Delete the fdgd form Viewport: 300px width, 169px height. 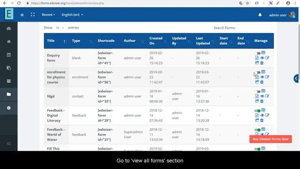262,101
